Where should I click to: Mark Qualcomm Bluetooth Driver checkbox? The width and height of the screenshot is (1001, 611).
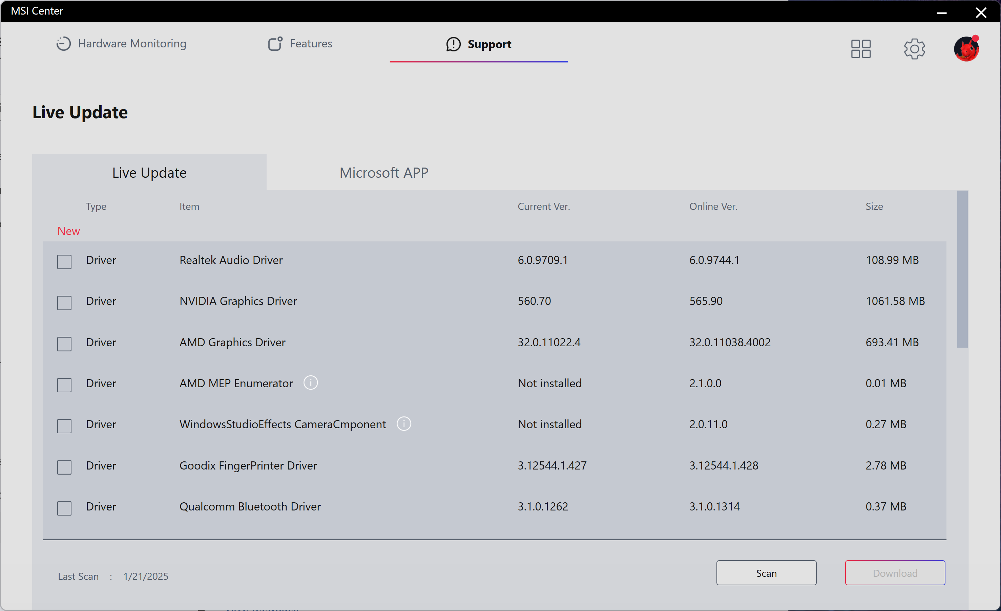(64, 508)
